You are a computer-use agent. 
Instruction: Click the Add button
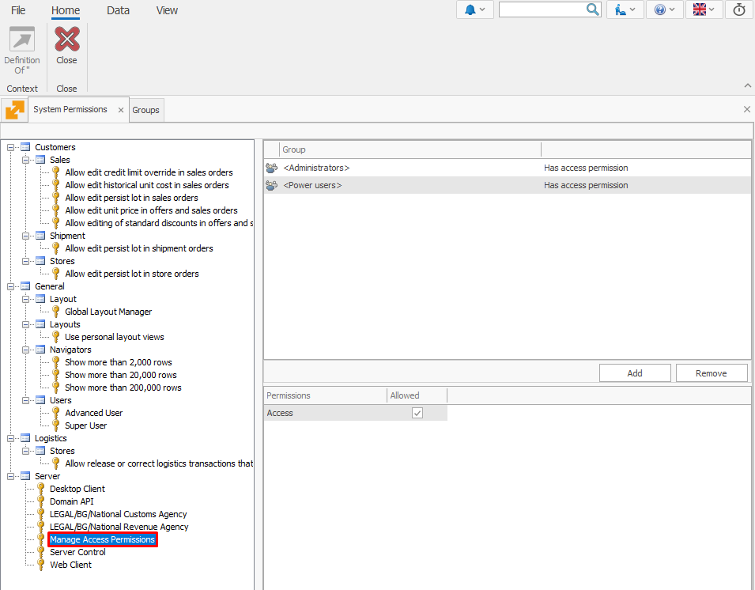click(x=634, y=373)
